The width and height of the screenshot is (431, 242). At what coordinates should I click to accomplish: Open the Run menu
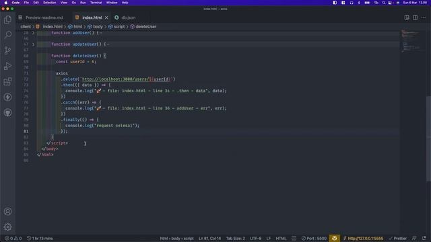tap(83, 3)
